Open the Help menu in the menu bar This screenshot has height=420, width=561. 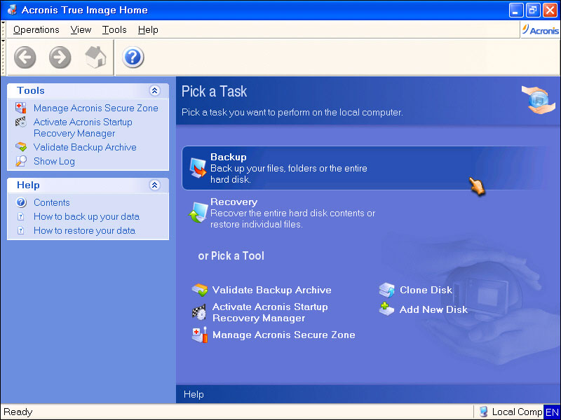pos(148,29)
